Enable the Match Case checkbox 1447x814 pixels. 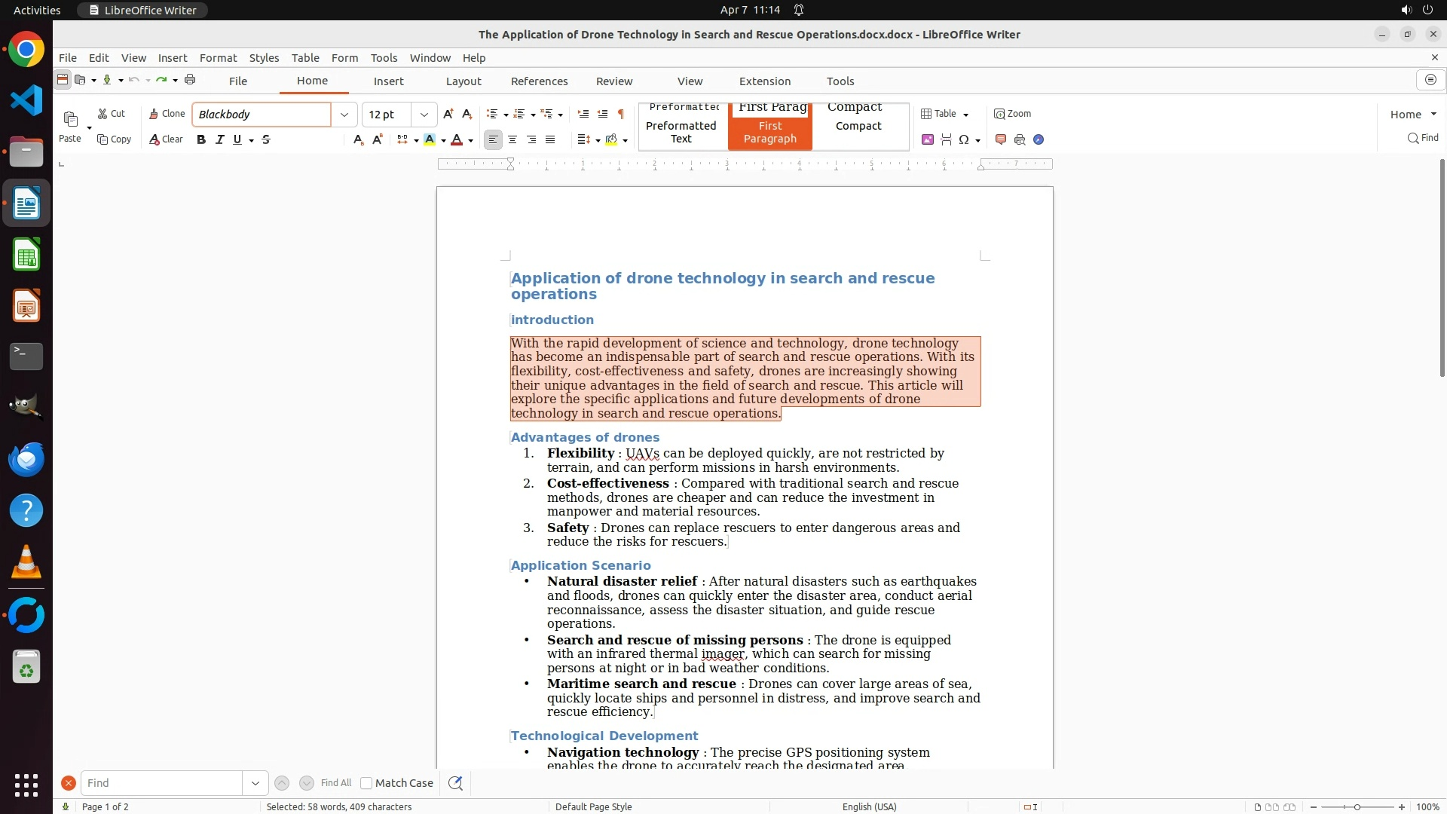pos(366,783)
